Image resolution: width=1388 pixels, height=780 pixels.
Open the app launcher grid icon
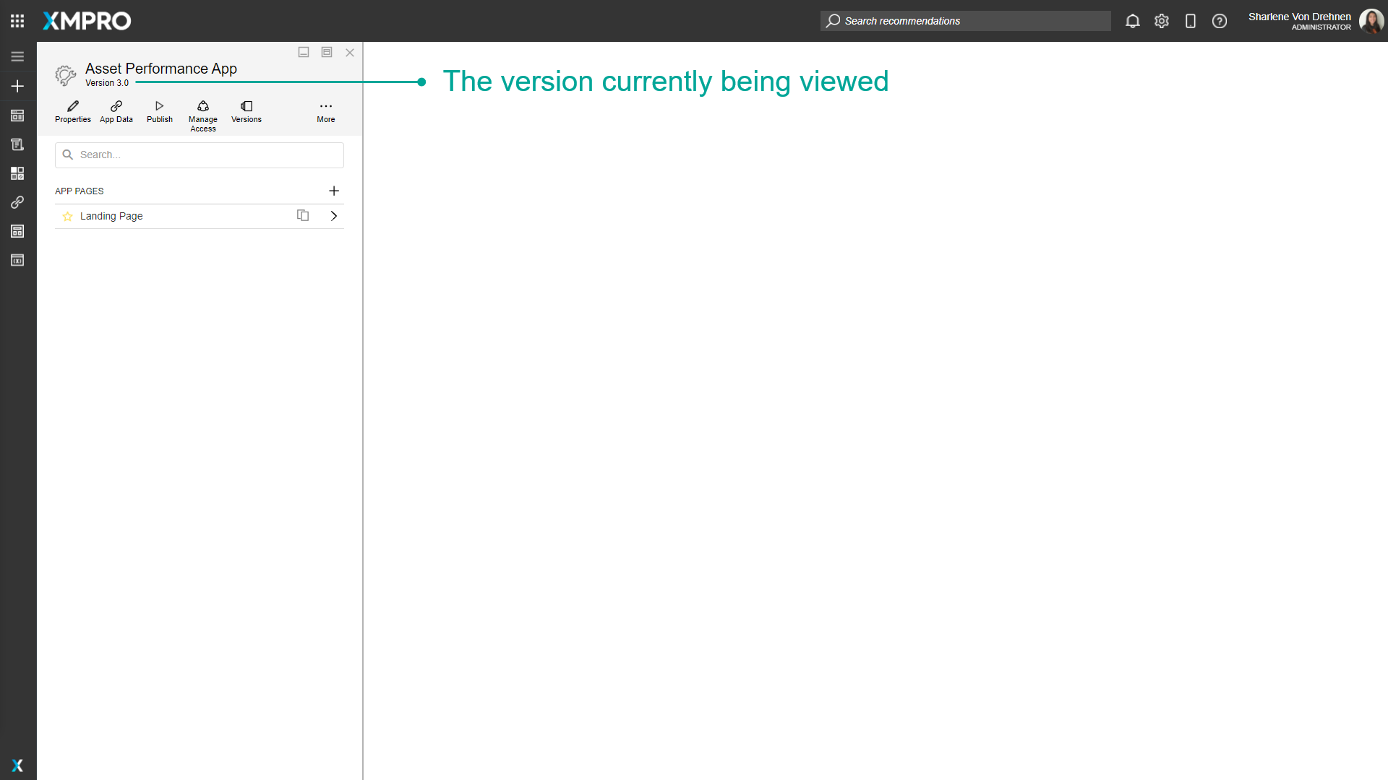pos(17,21)
